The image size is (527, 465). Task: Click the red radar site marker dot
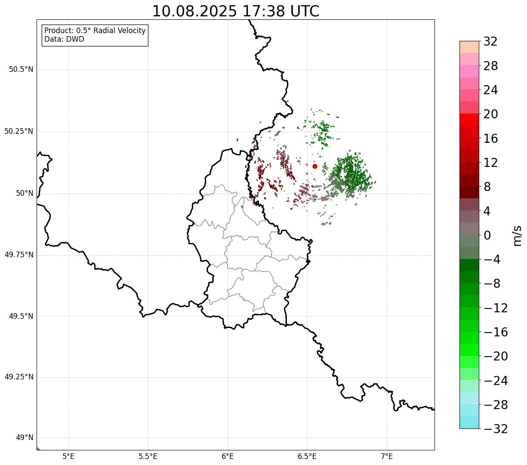tap(315, 166)
